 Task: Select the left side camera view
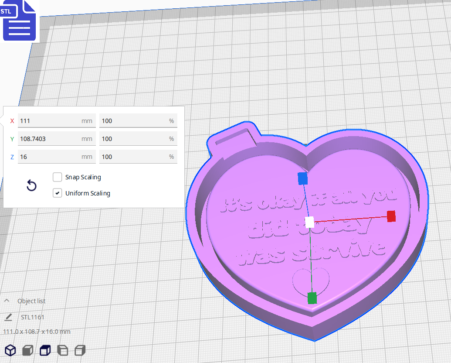62,350
